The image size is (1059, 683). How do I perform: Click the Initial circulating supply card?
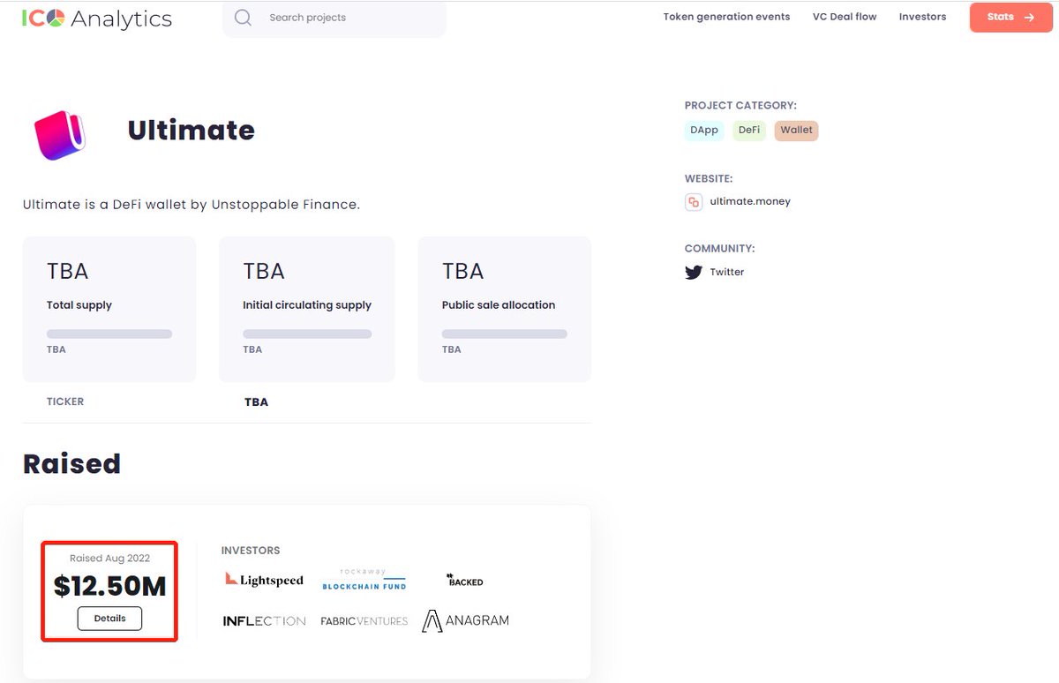pyautogui.click(x=307, y=309)
